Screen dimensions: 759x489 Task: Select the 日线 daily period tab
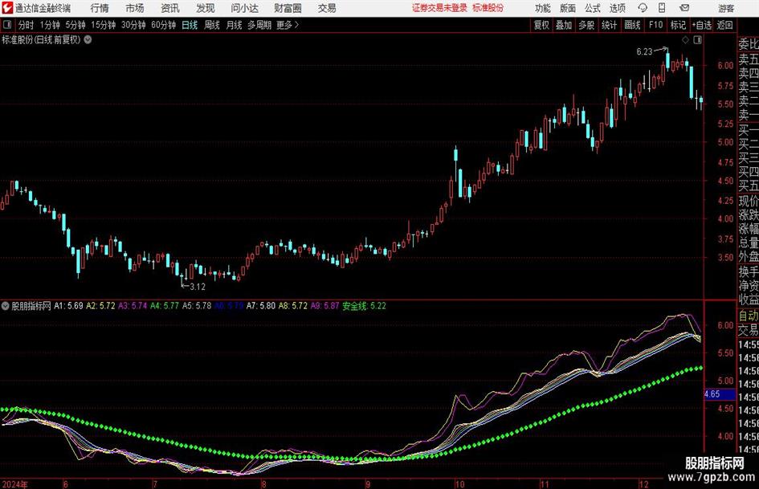coord(190,25)
